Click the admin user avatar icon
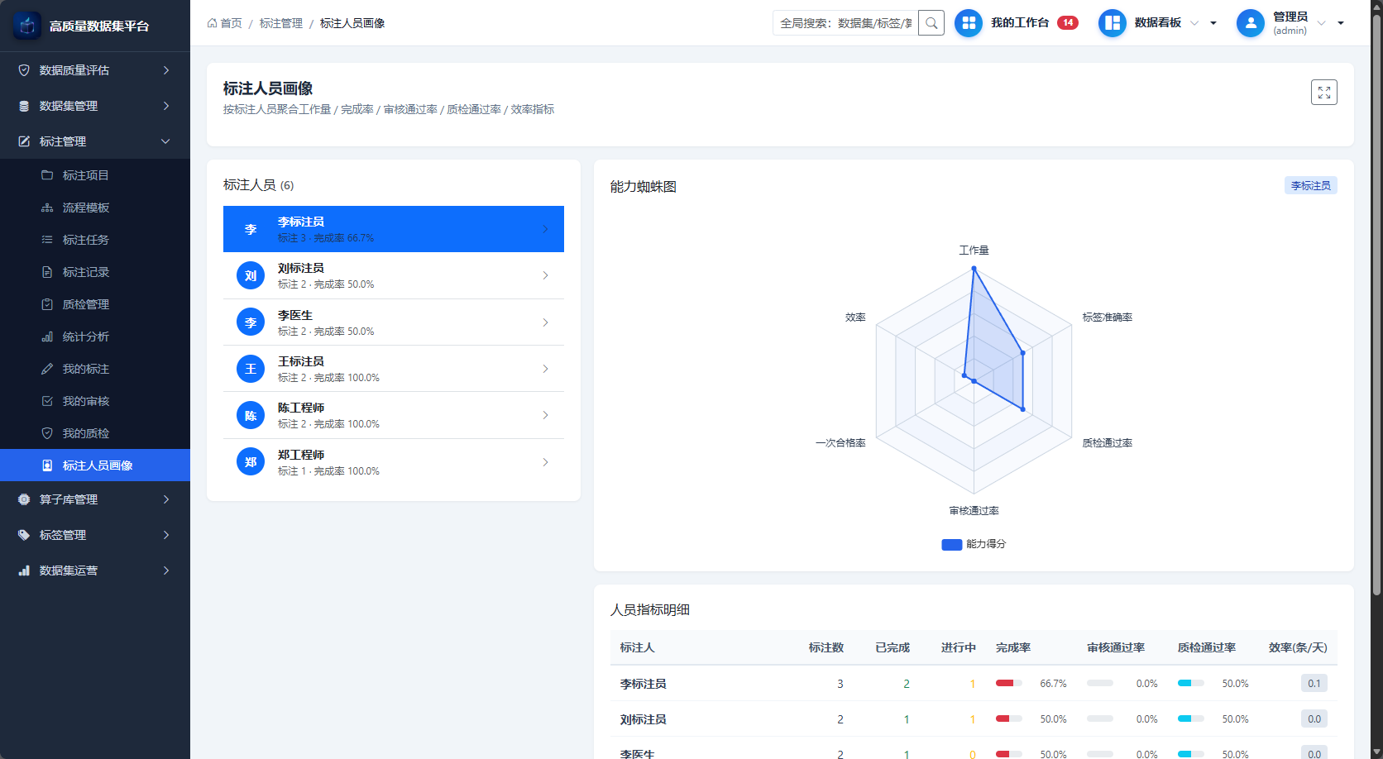Image resolution: width=1383 pixels, height=759 pixels. pyautogui.click(x=1251, y=23)
